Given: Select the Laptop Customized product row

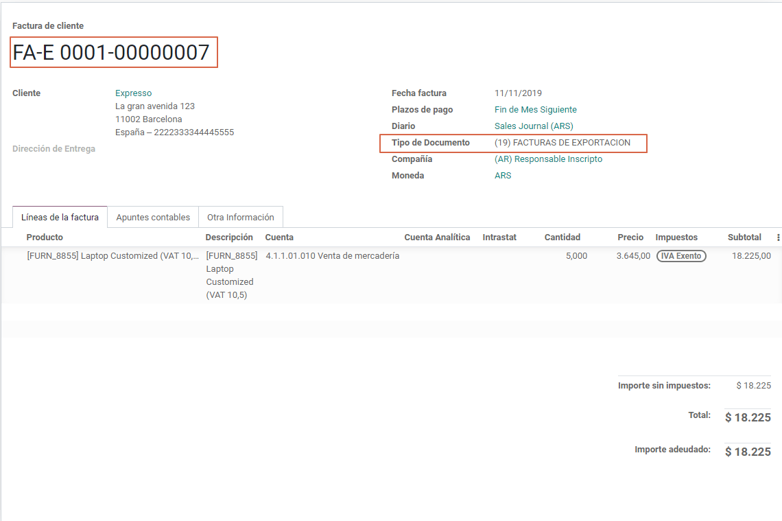Looking at the screenshot, I should 112,256.
